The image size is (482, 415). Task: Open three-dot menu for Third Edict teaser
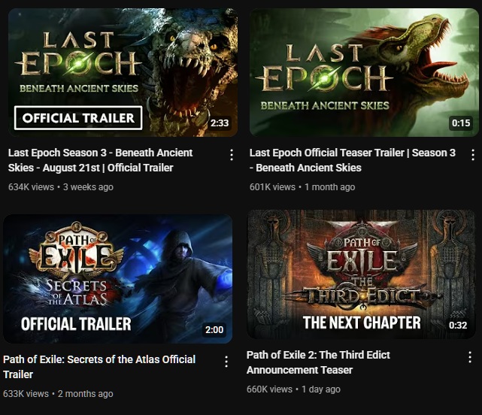click(x=470, y=357)
